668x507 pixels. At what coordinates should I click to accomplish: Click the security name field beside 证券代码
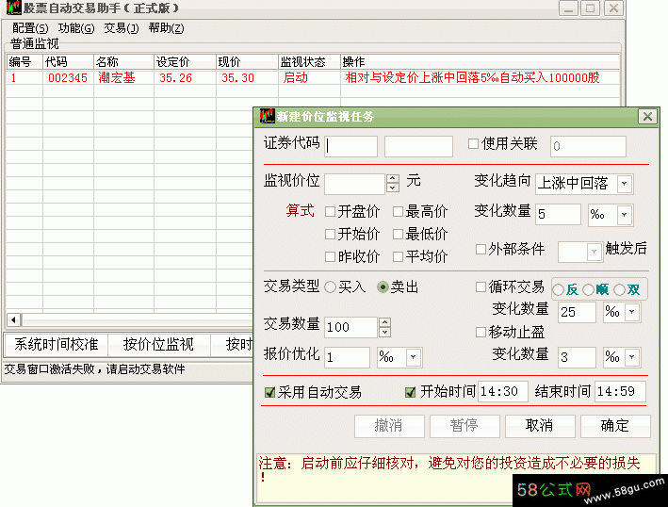(418, 146)
